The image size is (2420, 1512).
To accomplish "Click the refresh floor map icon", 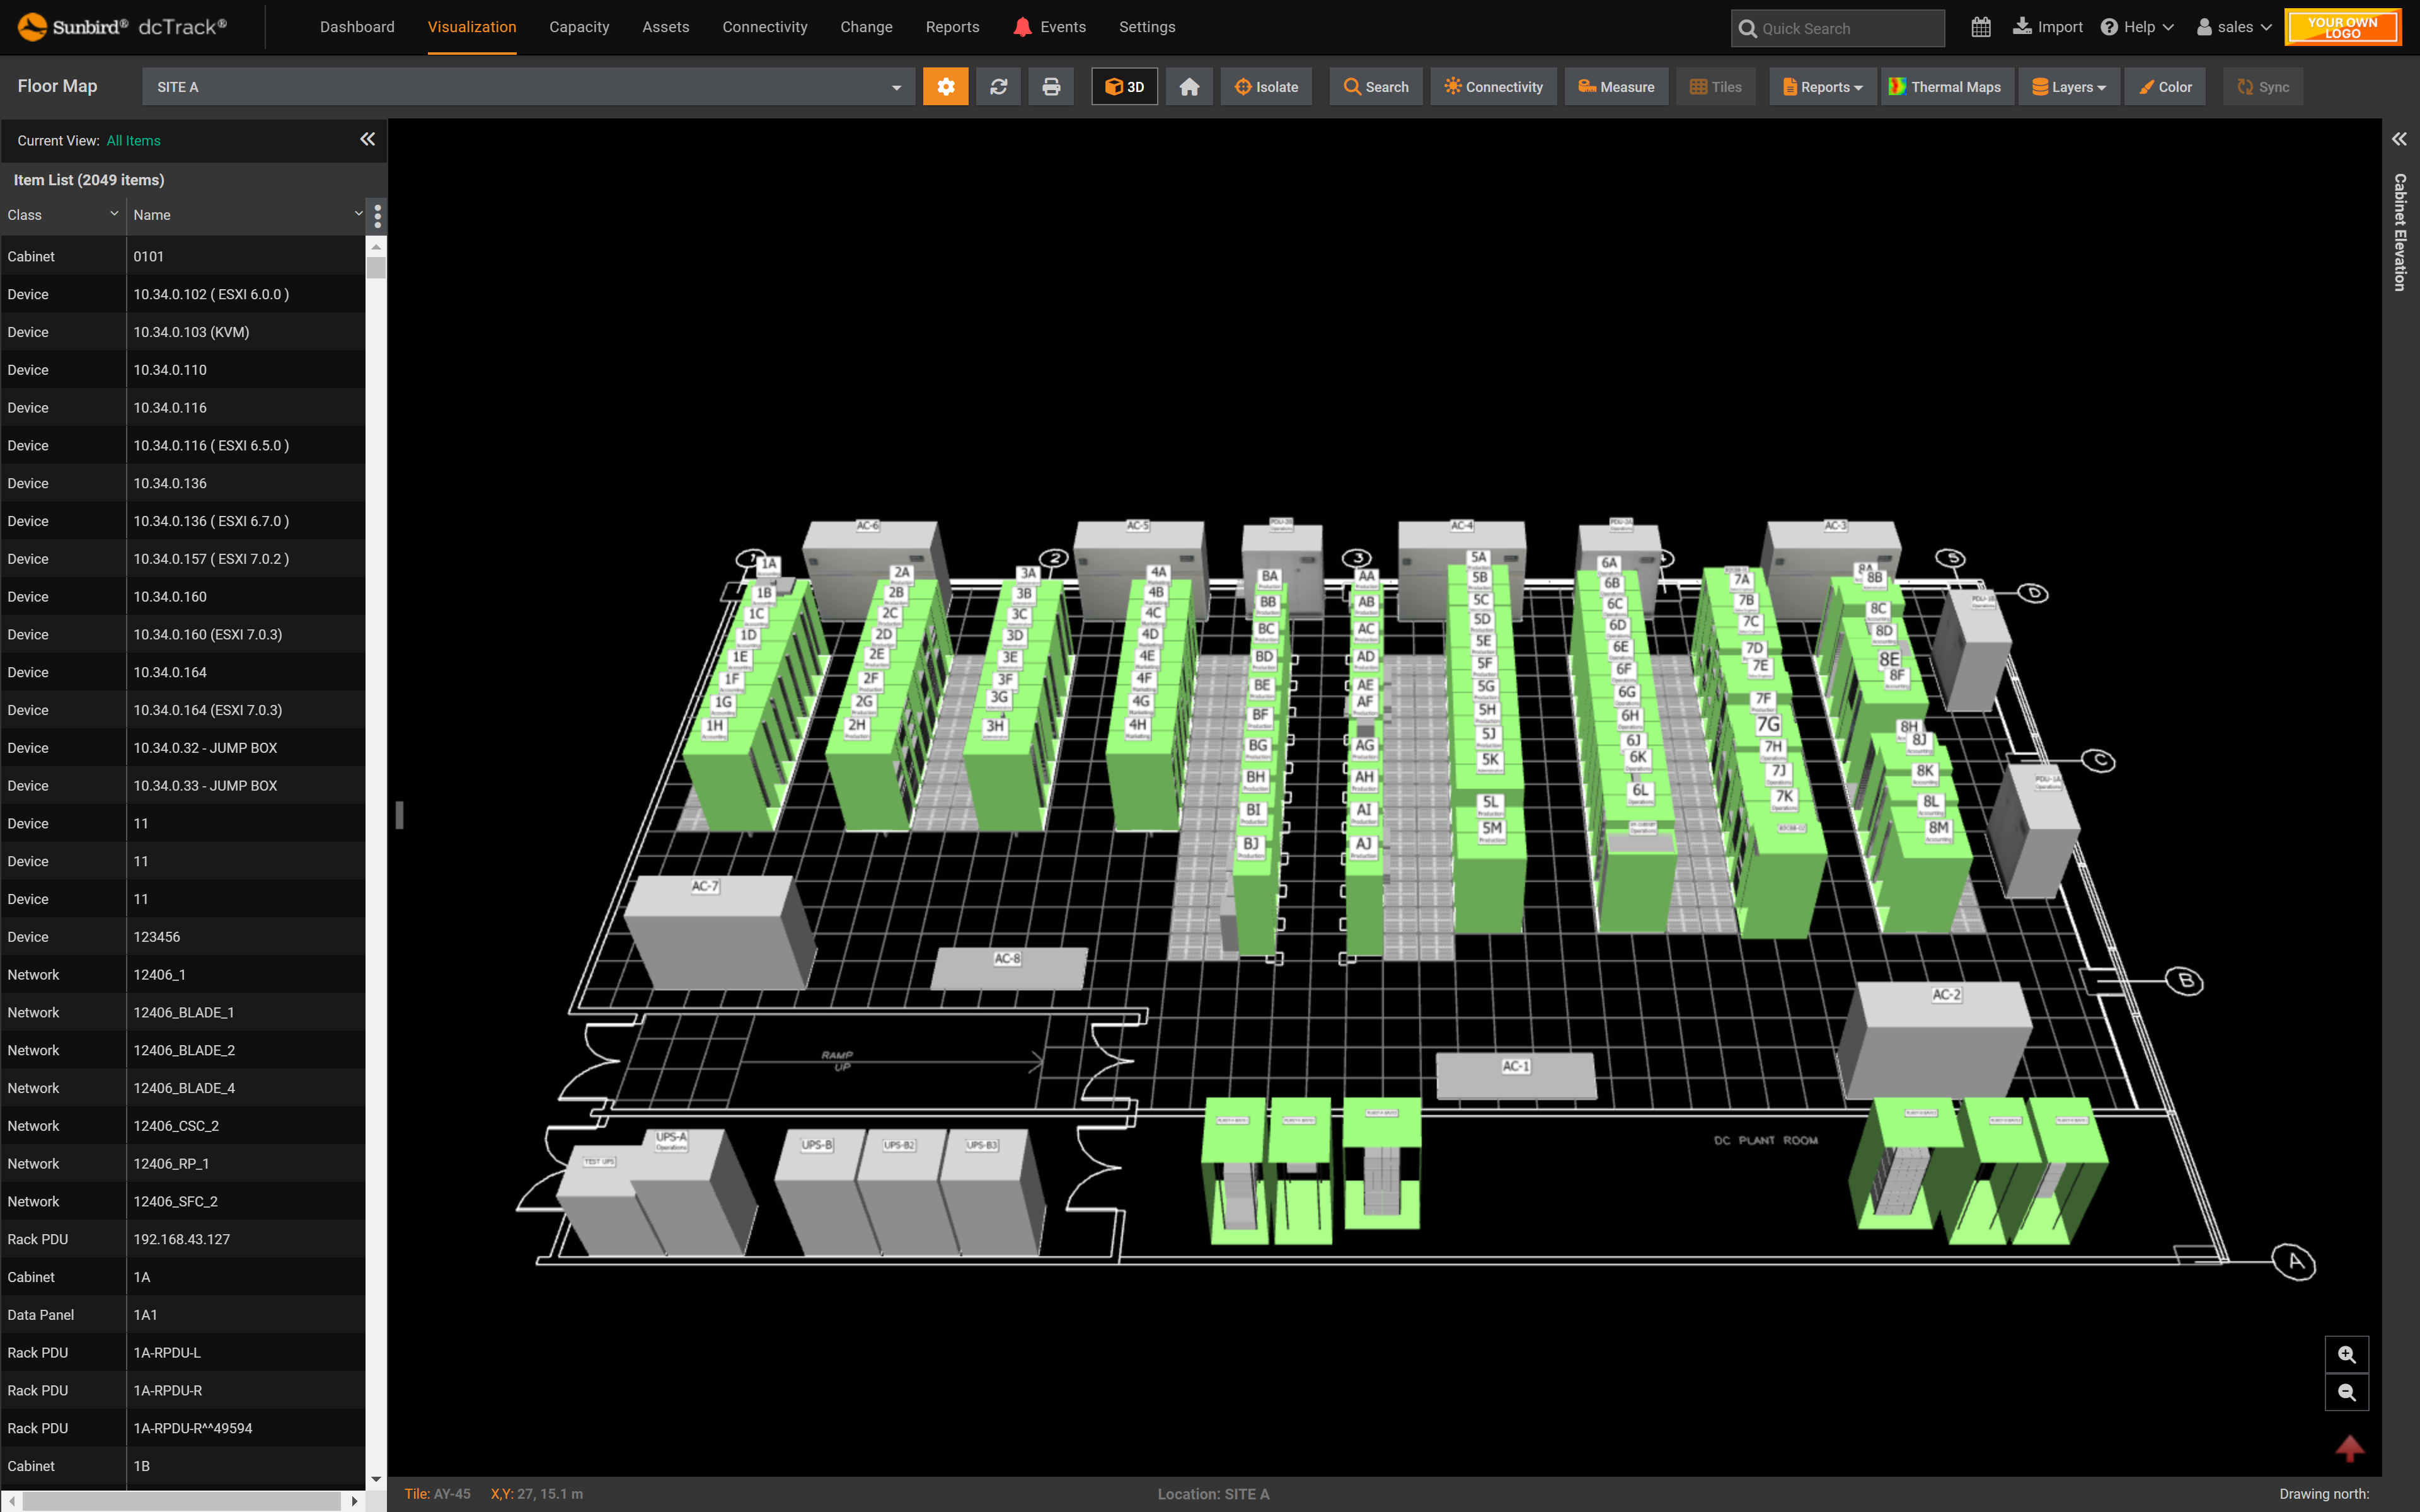I will pyautogui.click(x=998, y=85).
